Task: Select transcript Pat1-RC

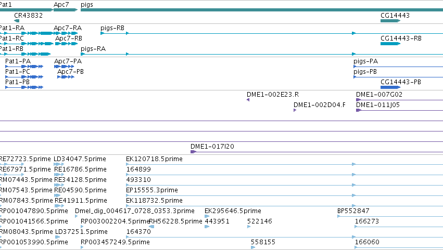Action: click(12, 38)
